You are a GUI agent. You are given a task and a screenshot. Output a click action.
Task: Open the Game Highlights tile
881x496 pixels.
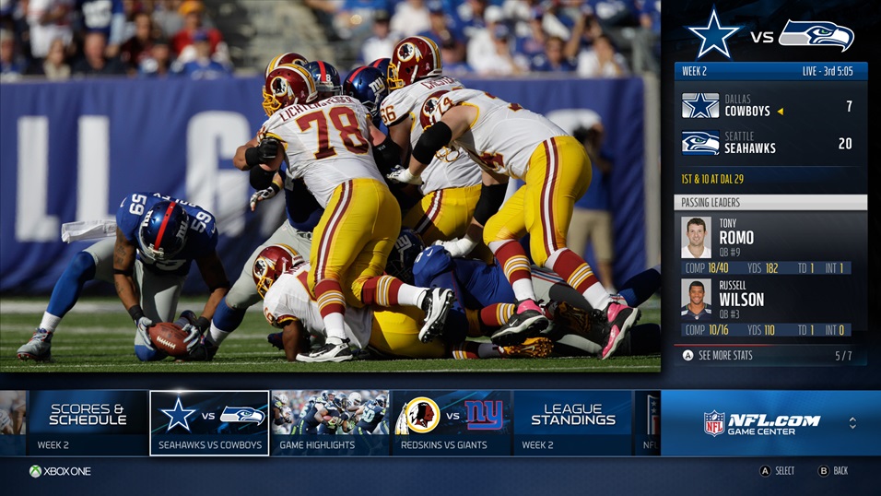click(330, 423)
